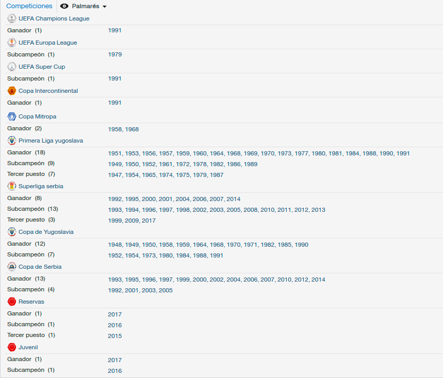The height and width of the screenshot is (378, 443).
Task: Click the red Juvenil badge icon
Action: [x=12, y=347]
